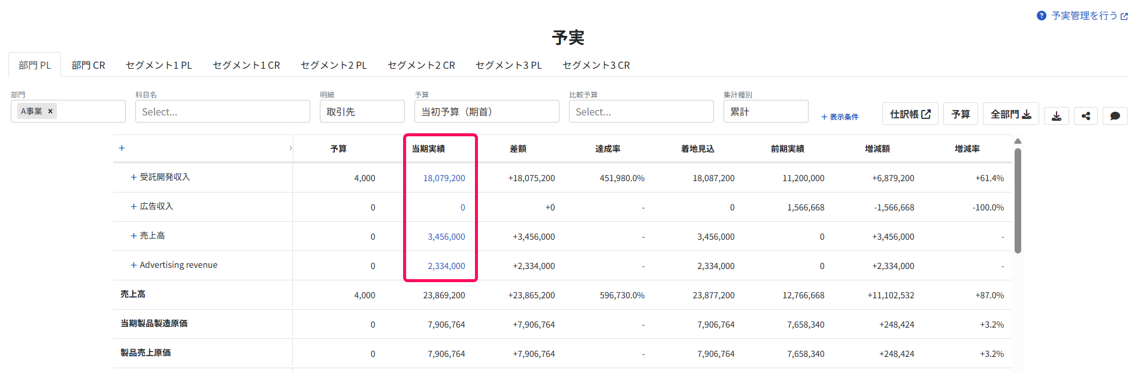The image size is (1135, 373).
Task: Expand the 受託開発収入 row
Action: click(134, 178)
